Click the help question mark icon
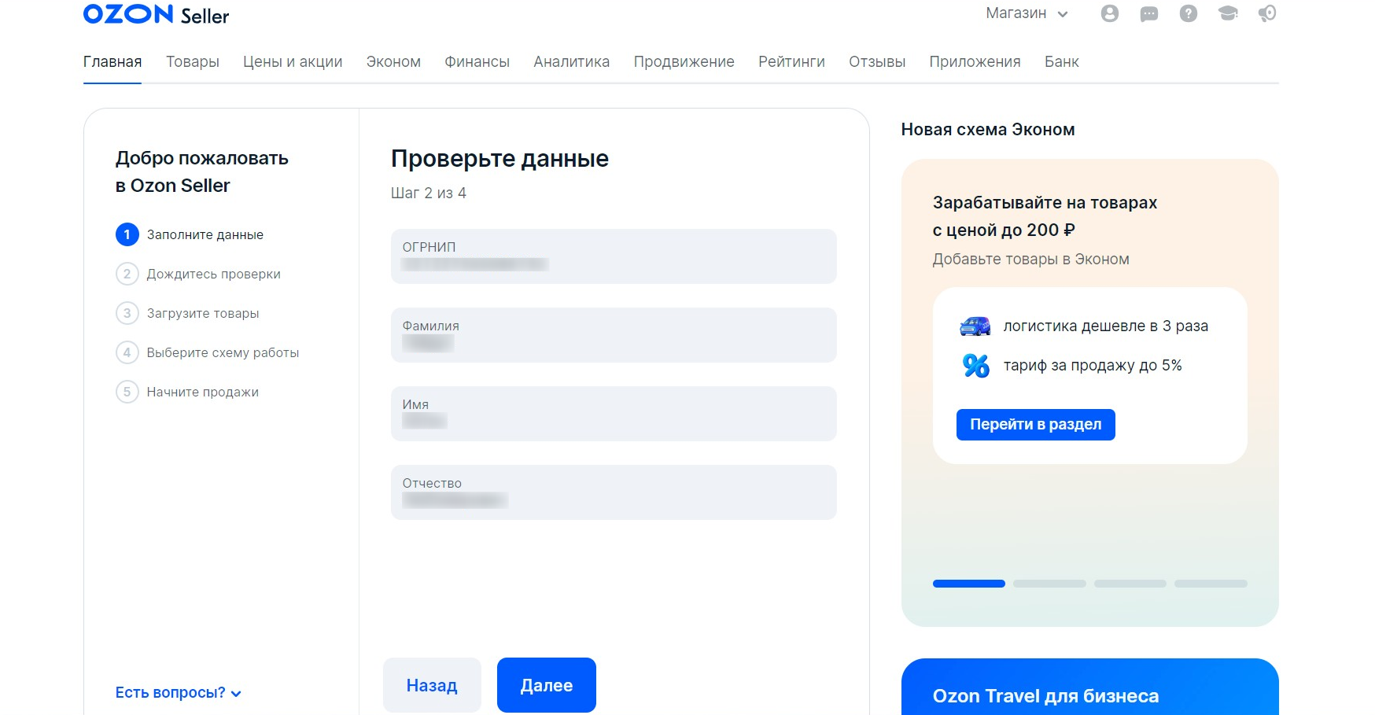Viewport: 1375px width, 715px height. [x=1188, y=13]
